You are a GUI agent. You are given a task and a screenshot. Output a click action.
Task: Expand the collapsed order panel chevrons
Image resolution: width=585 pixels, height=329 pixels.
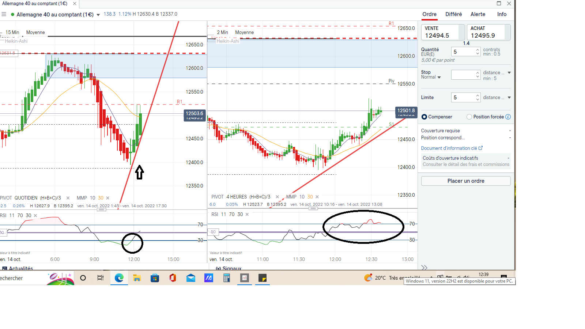pos(424,268)
